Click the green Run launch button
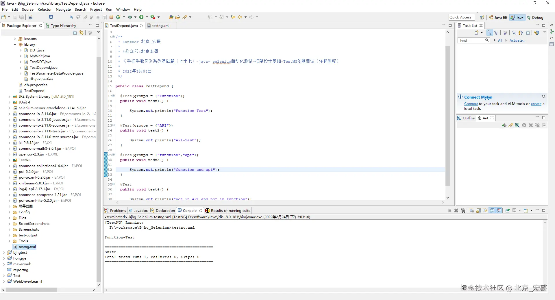 (141, 17)
